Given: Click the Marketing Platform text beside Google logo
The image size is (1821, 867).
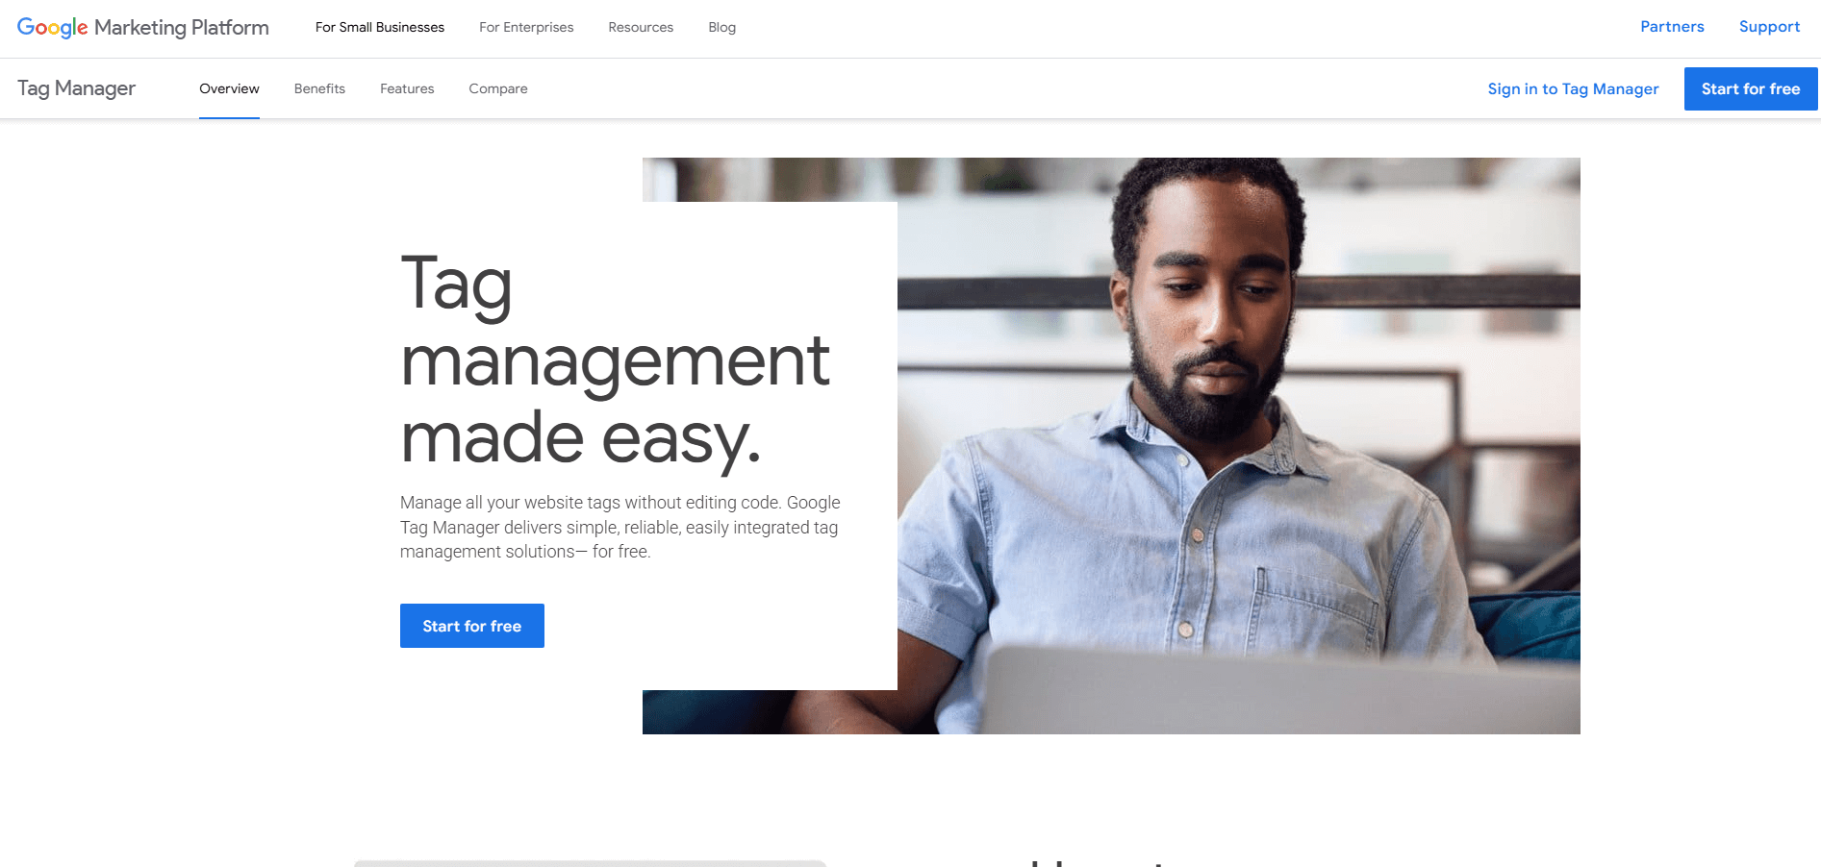Looking at the screenshot, I should pyautogui.click(x=182, y=27).
